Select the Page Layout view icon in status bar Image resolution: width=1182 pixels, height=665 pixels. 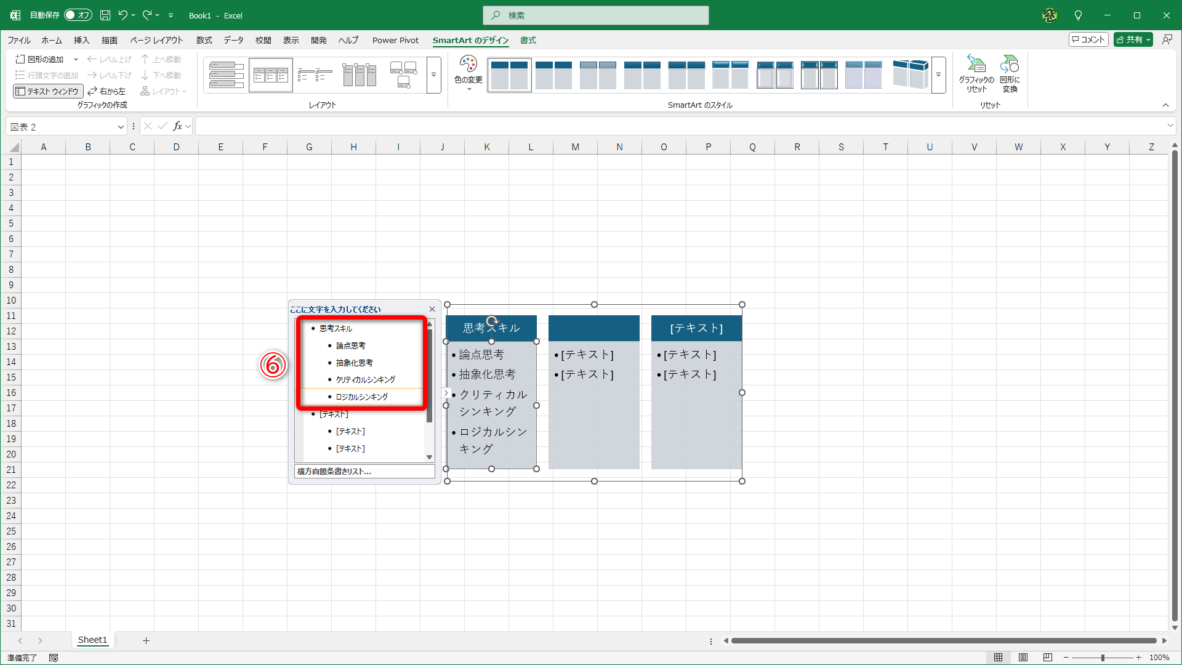point(1023,658)
